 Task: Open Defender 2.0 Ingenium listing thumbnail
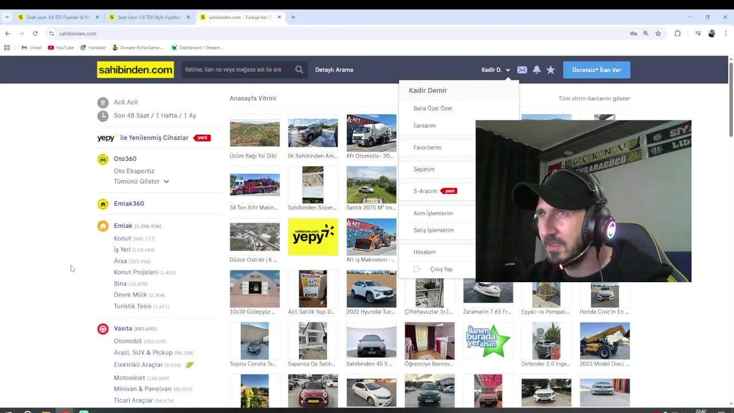[x=546, y=341]
